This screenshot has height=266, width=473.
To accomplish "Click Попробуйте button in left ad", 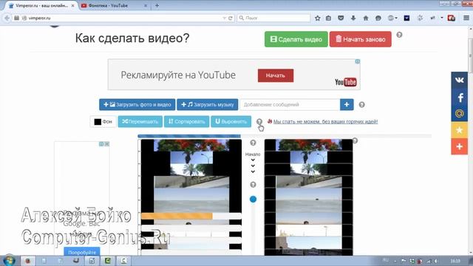I will tap(82, 252).
